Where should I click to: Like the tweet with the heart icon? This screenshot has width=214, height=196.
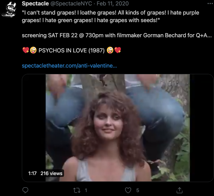coord(128,190)
